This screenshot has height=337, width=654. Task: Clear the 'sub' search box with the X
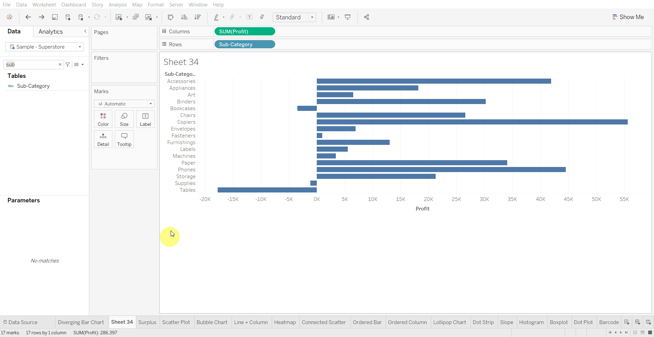(60, 65)
